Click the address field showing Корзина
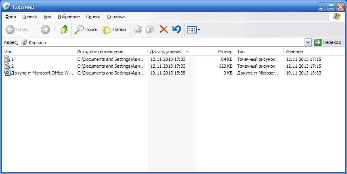The width and height of the screenshot is (347, 174). pos(162,42)
